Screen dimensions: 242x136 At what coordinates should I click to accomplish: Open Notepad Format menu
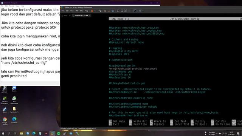12,6
